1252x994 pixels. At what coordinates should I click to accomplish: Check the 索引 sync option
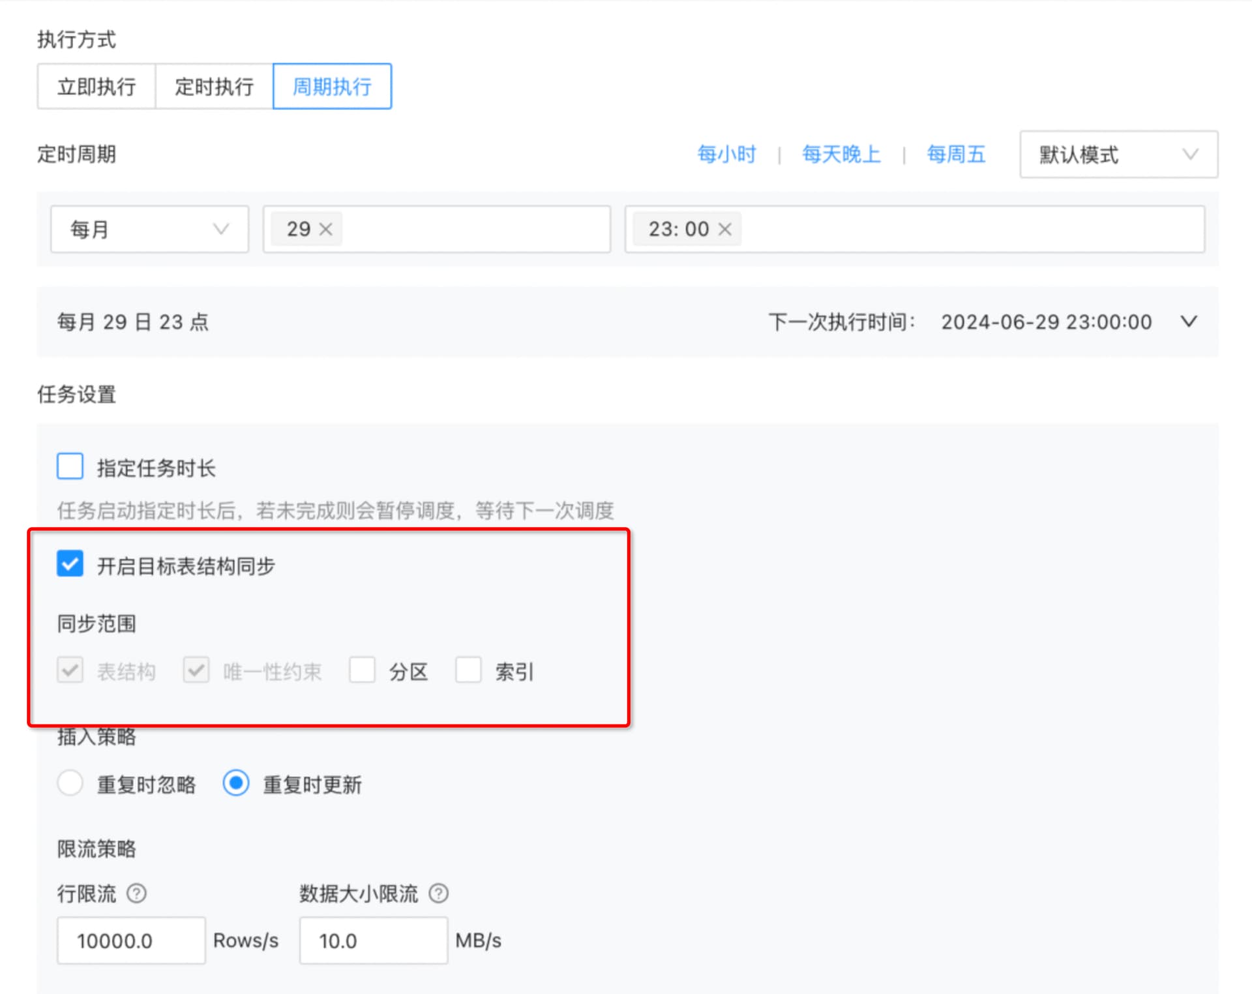point(468,670)
